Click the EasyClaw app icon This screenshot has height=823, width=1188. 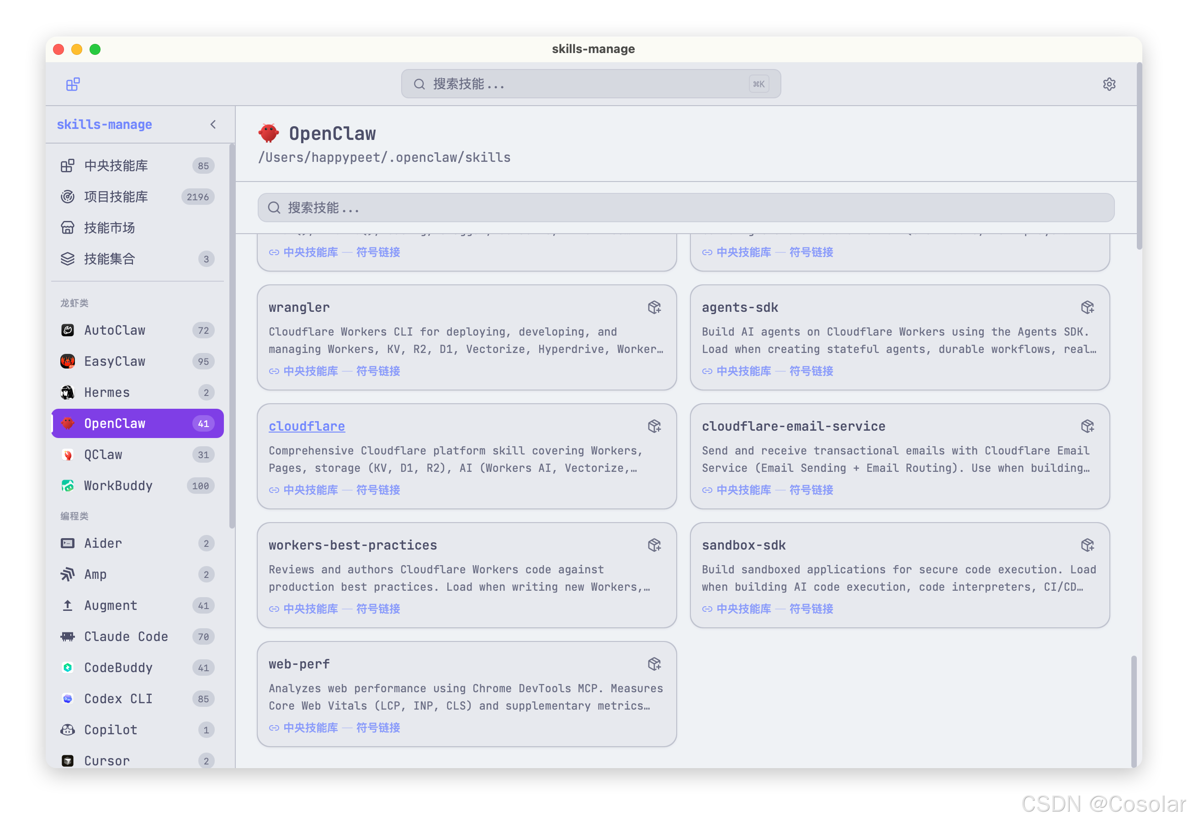pyautogui.click(x=68, y=361)
